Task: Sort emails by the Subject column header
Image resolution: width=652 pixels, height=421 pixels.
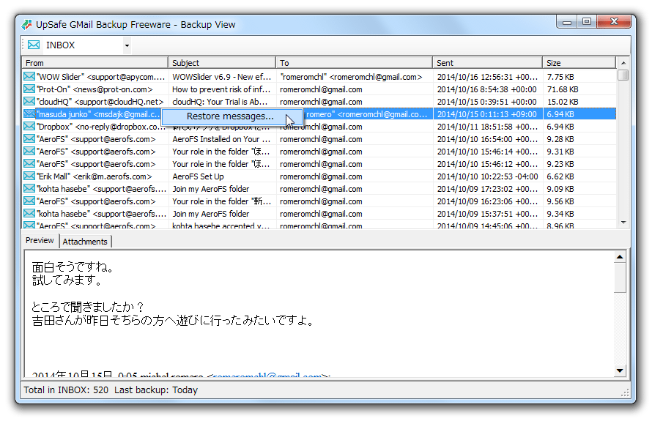Action: point(222,63)
